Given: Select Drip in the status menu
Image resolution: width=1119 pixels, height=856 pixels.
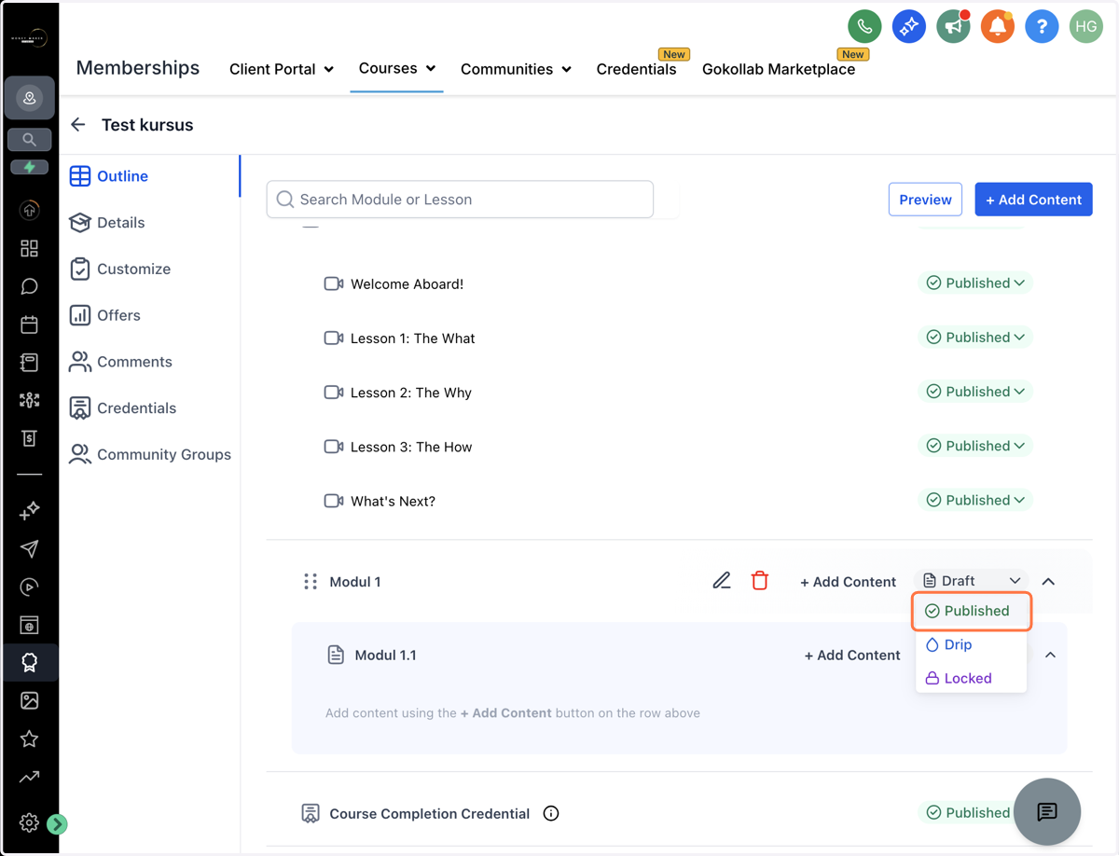Looking at the screenshot, I should [972, 644].
